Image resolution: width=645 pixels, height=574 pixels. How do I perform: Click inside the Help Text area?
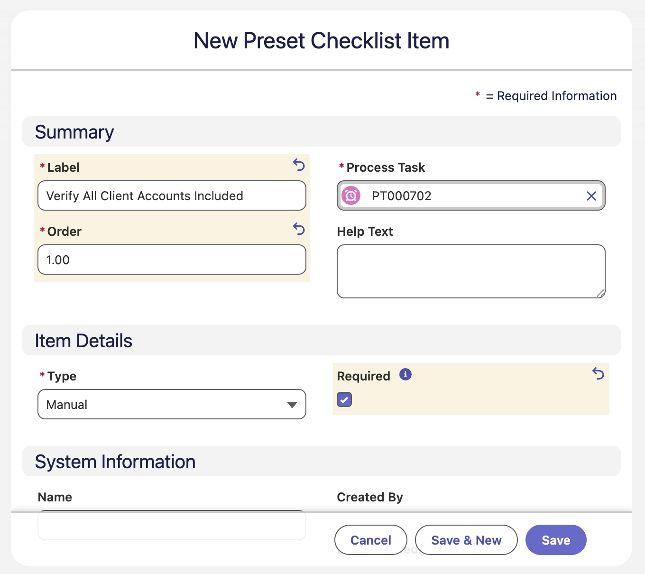point(471,271)
